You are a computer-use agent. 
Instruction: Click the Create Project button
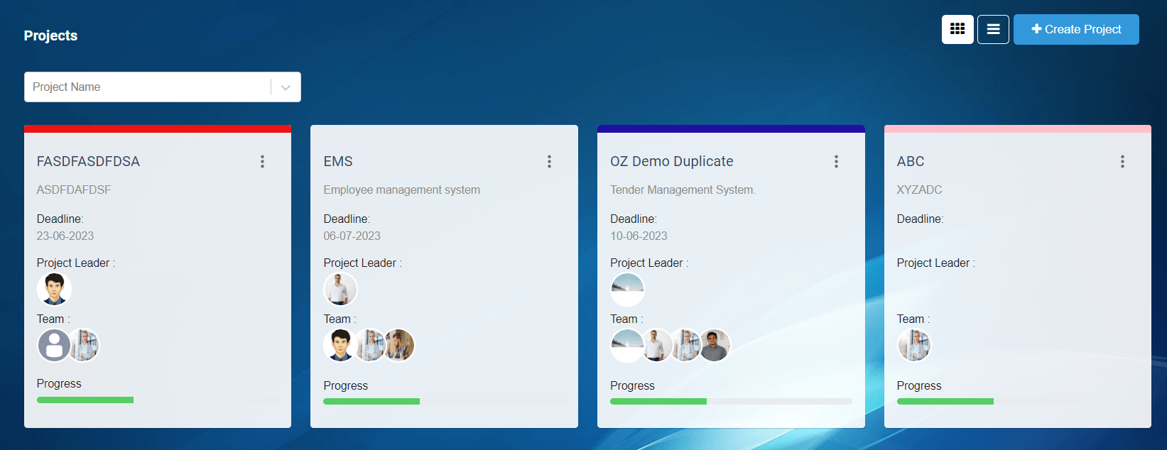[x=1076, y=29]
